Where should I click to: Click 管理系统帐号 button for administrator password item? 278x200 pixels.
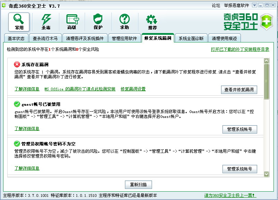(x=240, y=169)
